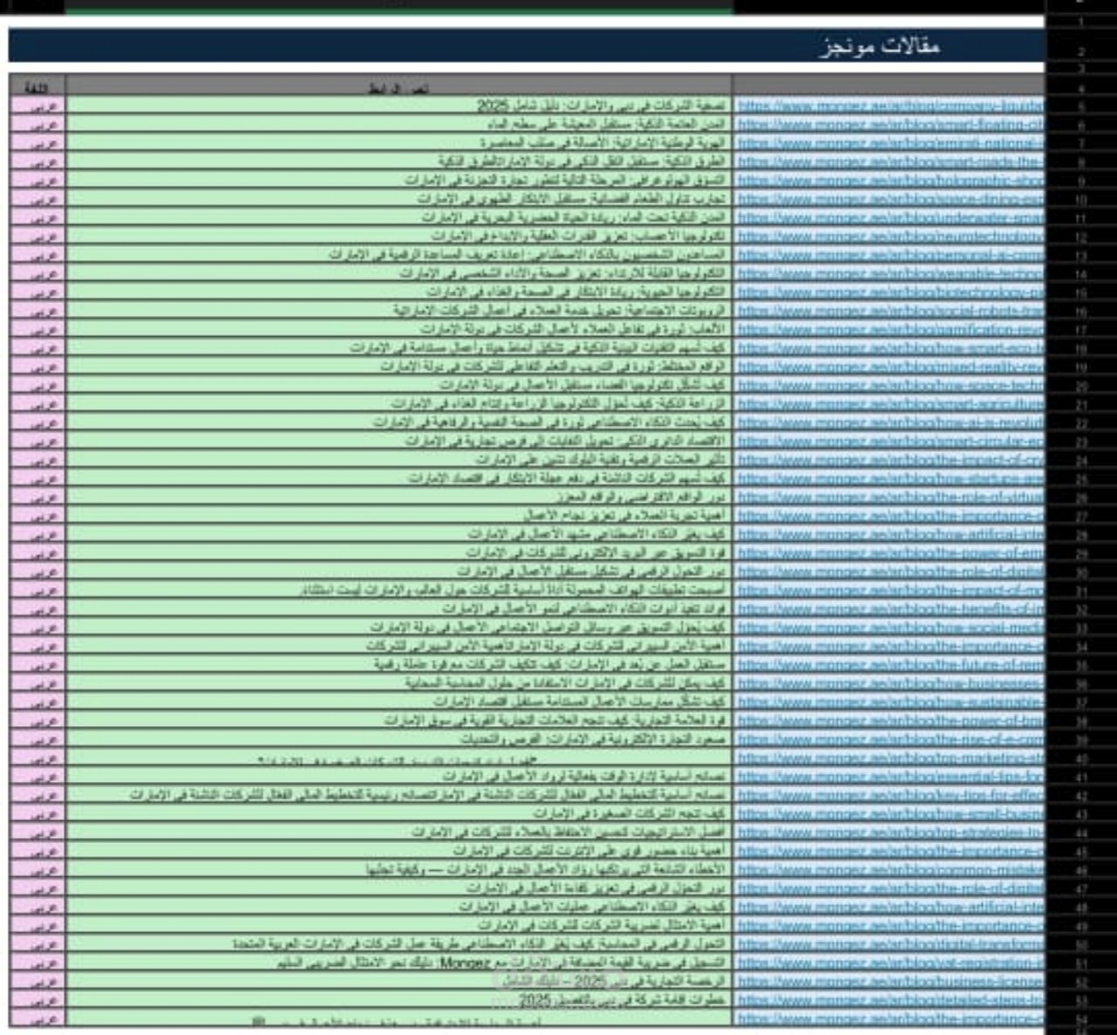Open the smart-agriculture article hyperlink
The width and height of the screenshot is (1117, 1035).
tap(881, 404)
